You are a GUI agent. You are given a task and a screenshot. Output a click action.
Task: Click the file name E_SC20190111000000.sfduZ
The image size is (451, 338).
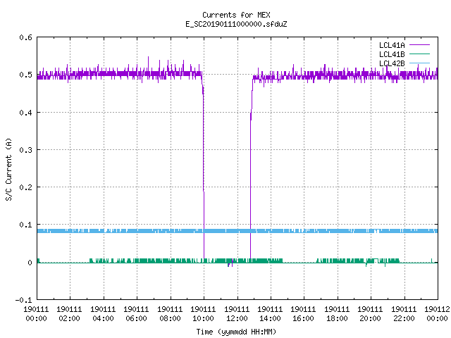236,24
